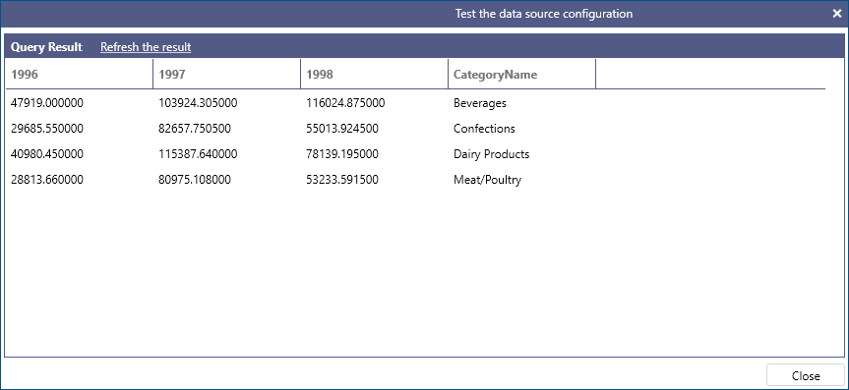Select the Meat/Poultry cell
The width and height of the screenshot is (849, 390).
[487, 180]
